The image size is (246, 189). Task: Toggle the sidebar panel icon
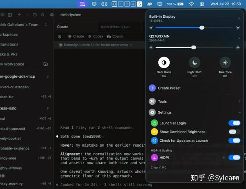10,15
